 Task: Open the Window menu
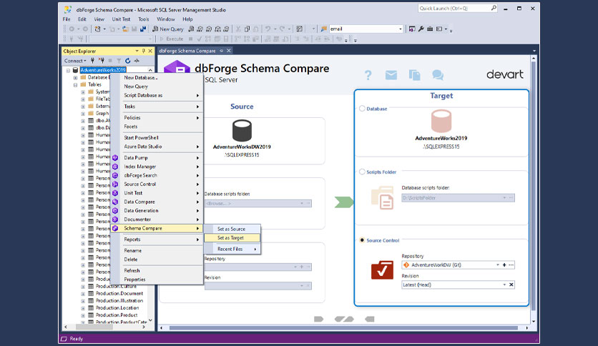coord(165,19)
